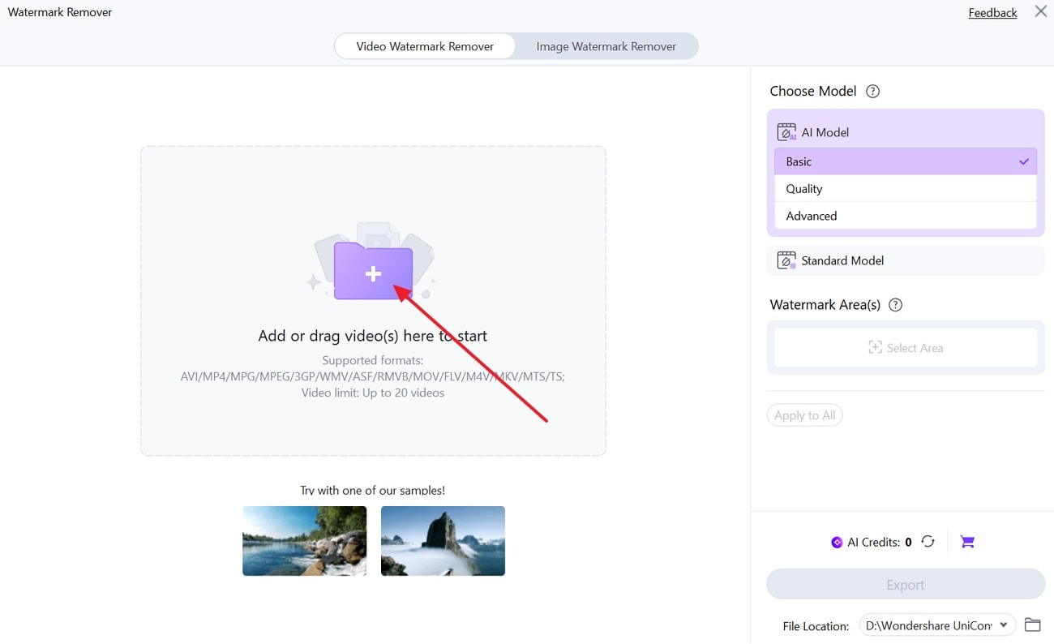Screen dimensions: 1054x644
Task: Switch to the Image Watermark Remover tab
Action: click(605, 46)
